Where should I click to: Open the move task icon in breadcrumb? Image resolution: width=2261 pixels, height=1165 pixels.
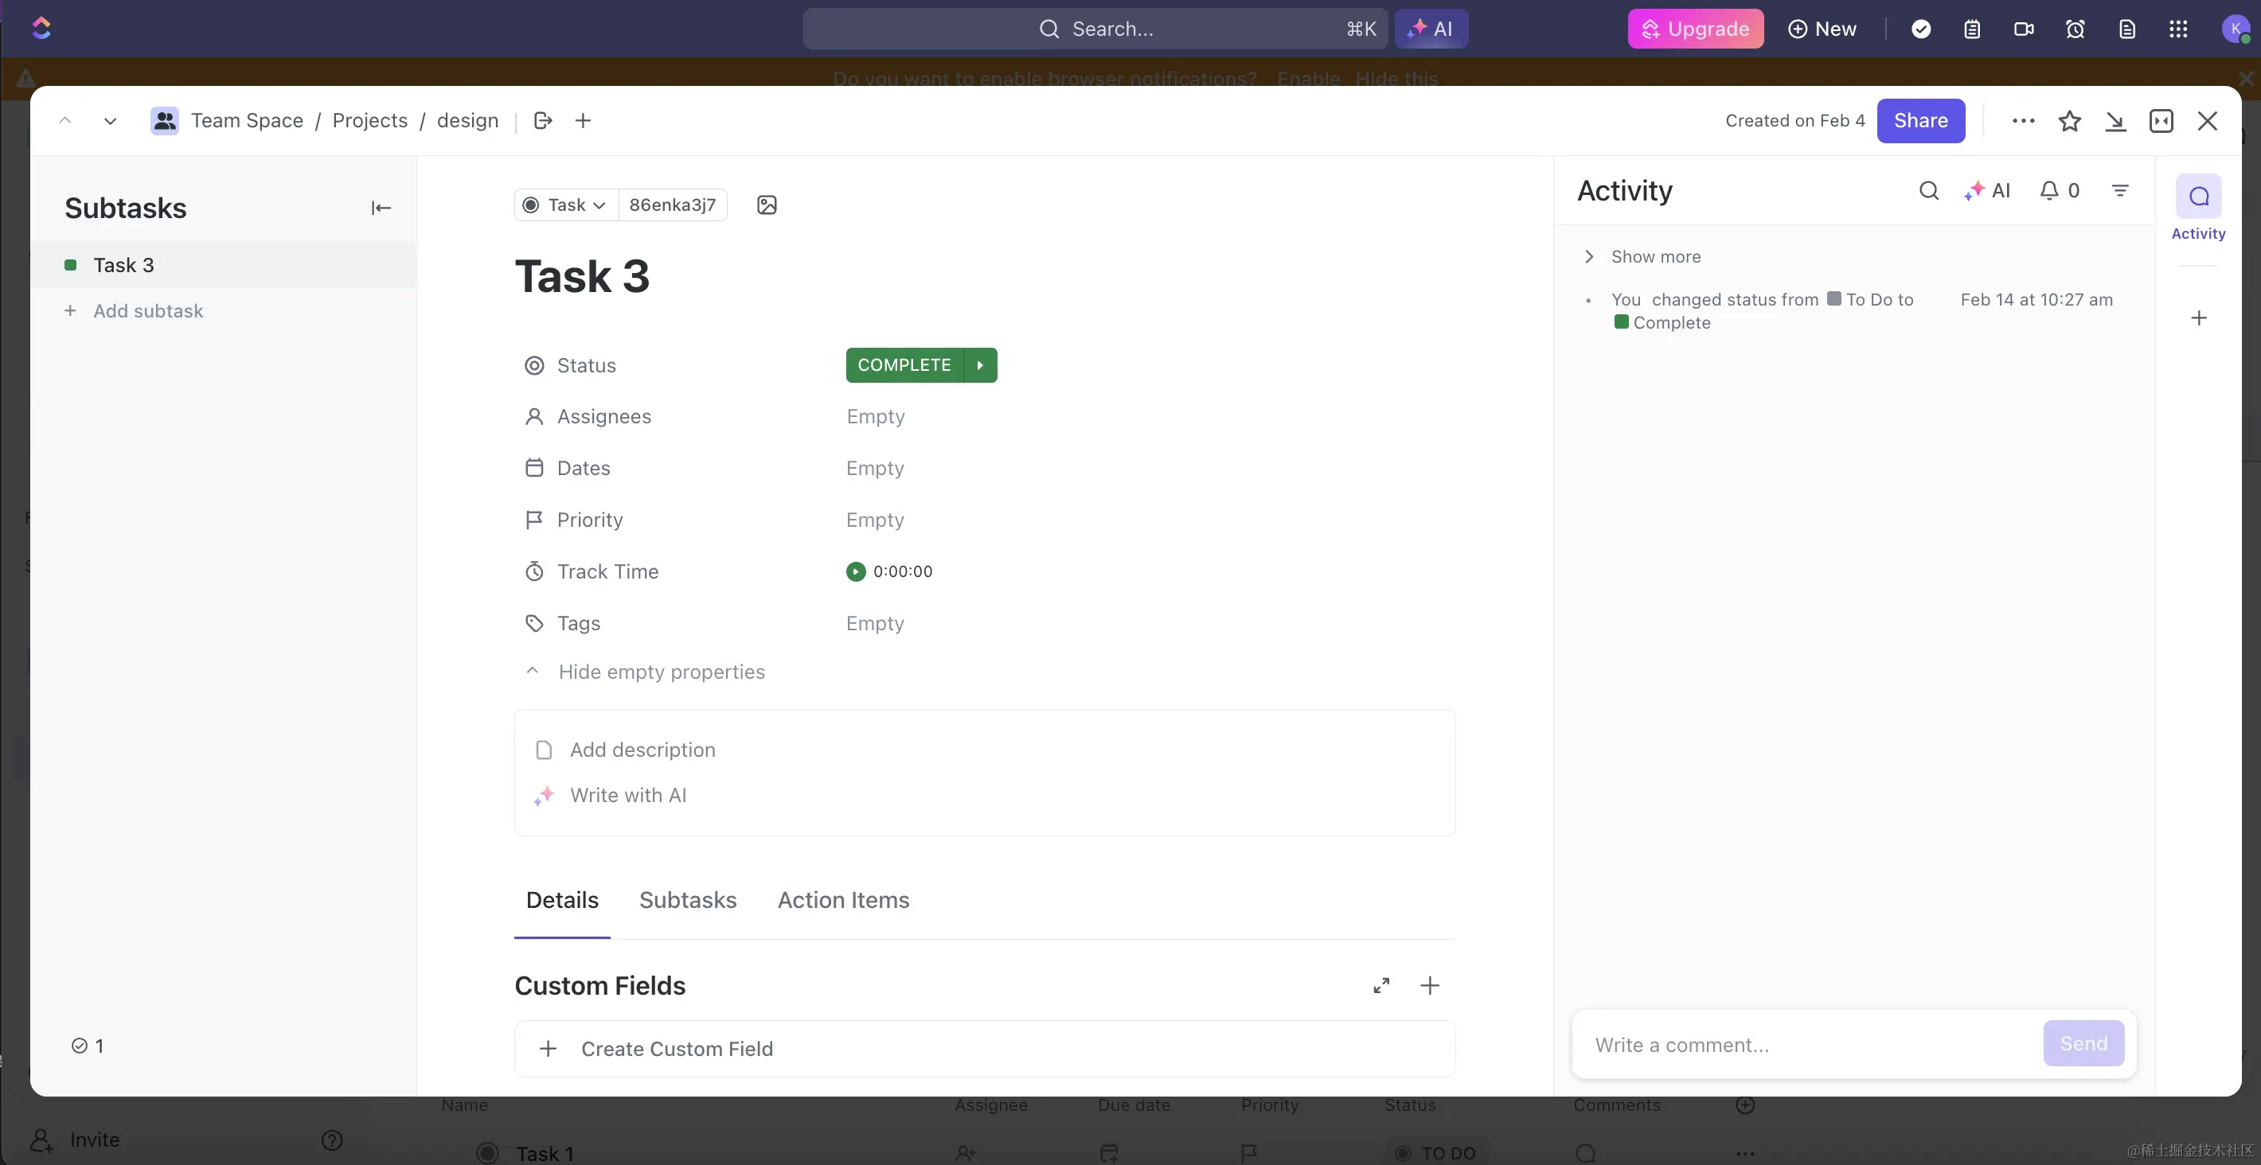click(542, 121)
